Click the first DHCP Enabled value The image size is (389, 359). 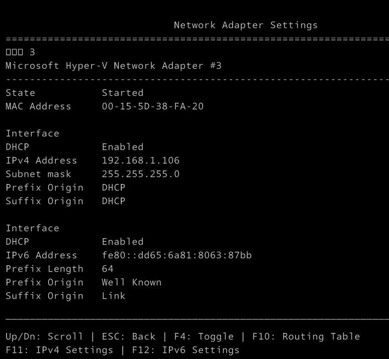[122, 147]
